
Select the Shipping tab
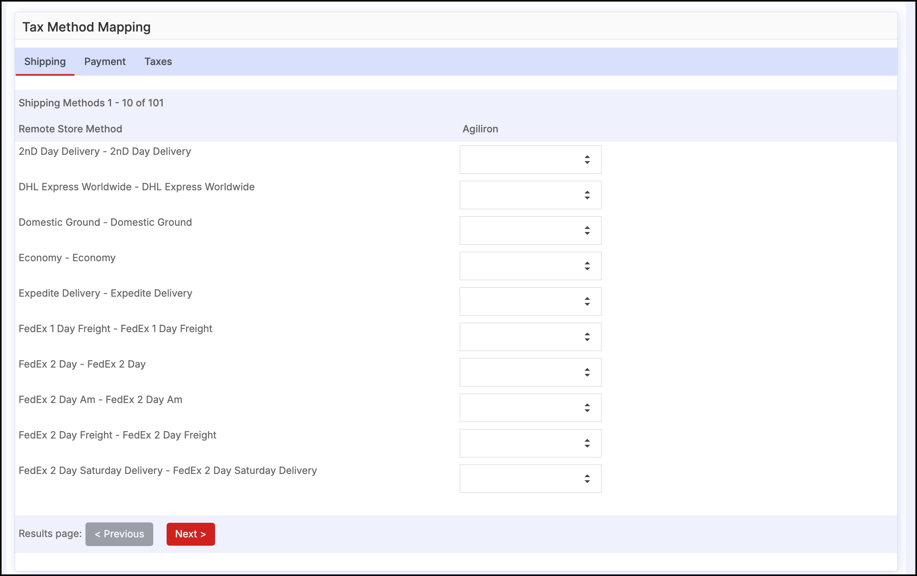pyautogui.click(x=45, y=61)
